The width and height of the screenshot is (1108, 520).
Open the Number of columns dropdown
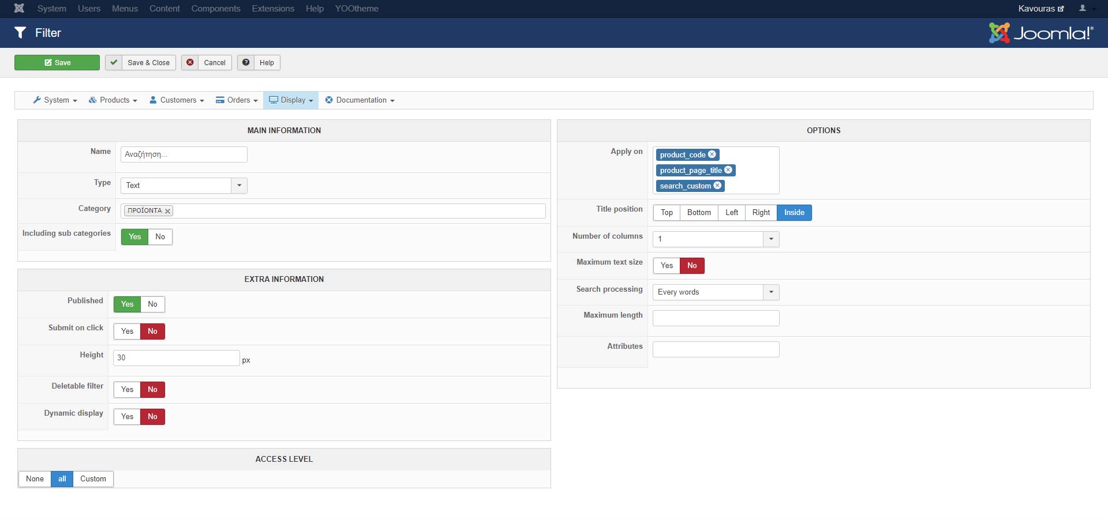(716, 239)
